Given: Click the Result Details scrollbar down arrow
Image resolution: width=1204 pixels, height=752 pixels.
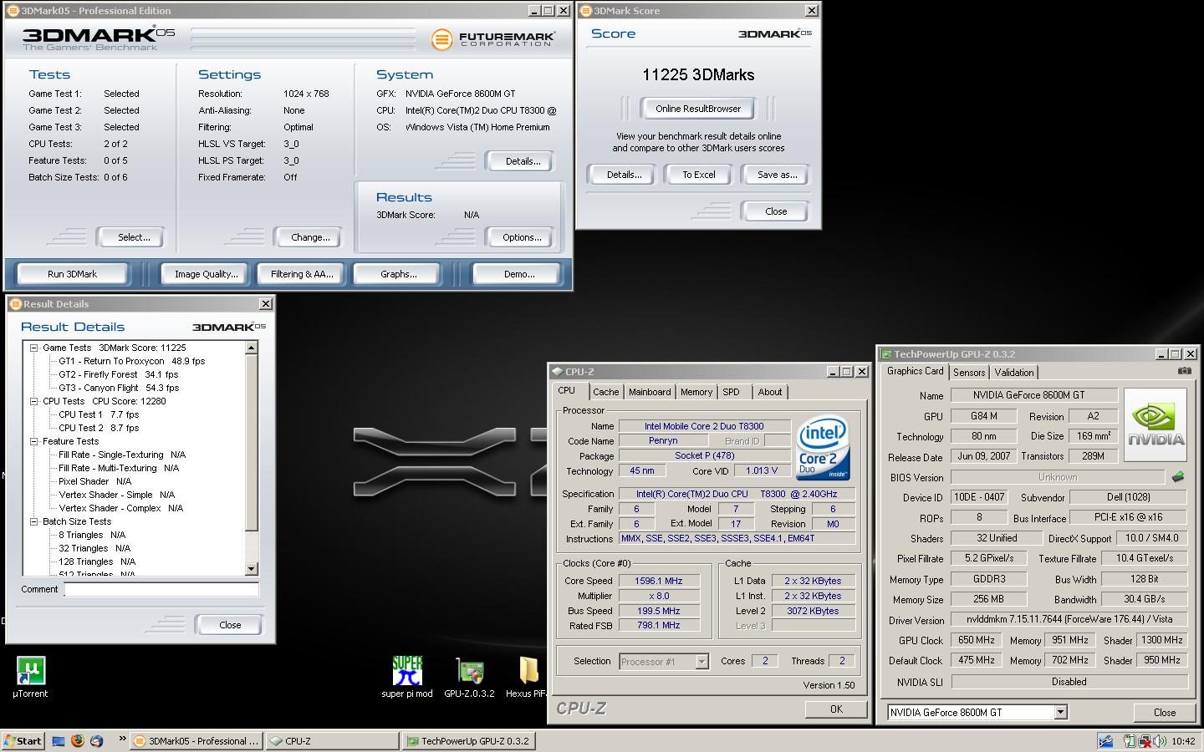Looking at the screenshot, I should tap(252, 569).
